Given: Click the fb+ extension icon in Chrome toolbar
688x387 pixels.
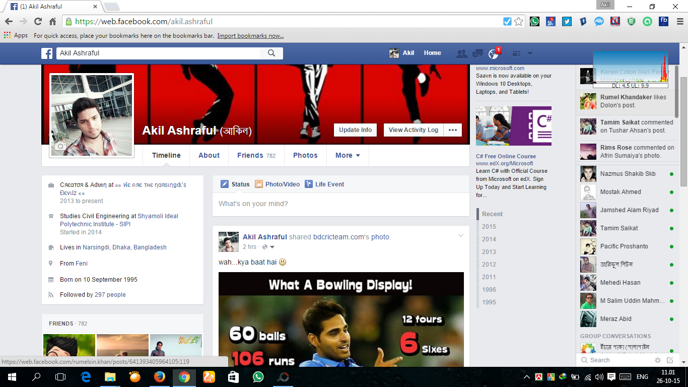Looking at the screenshot, I should (x=663, y=22).
